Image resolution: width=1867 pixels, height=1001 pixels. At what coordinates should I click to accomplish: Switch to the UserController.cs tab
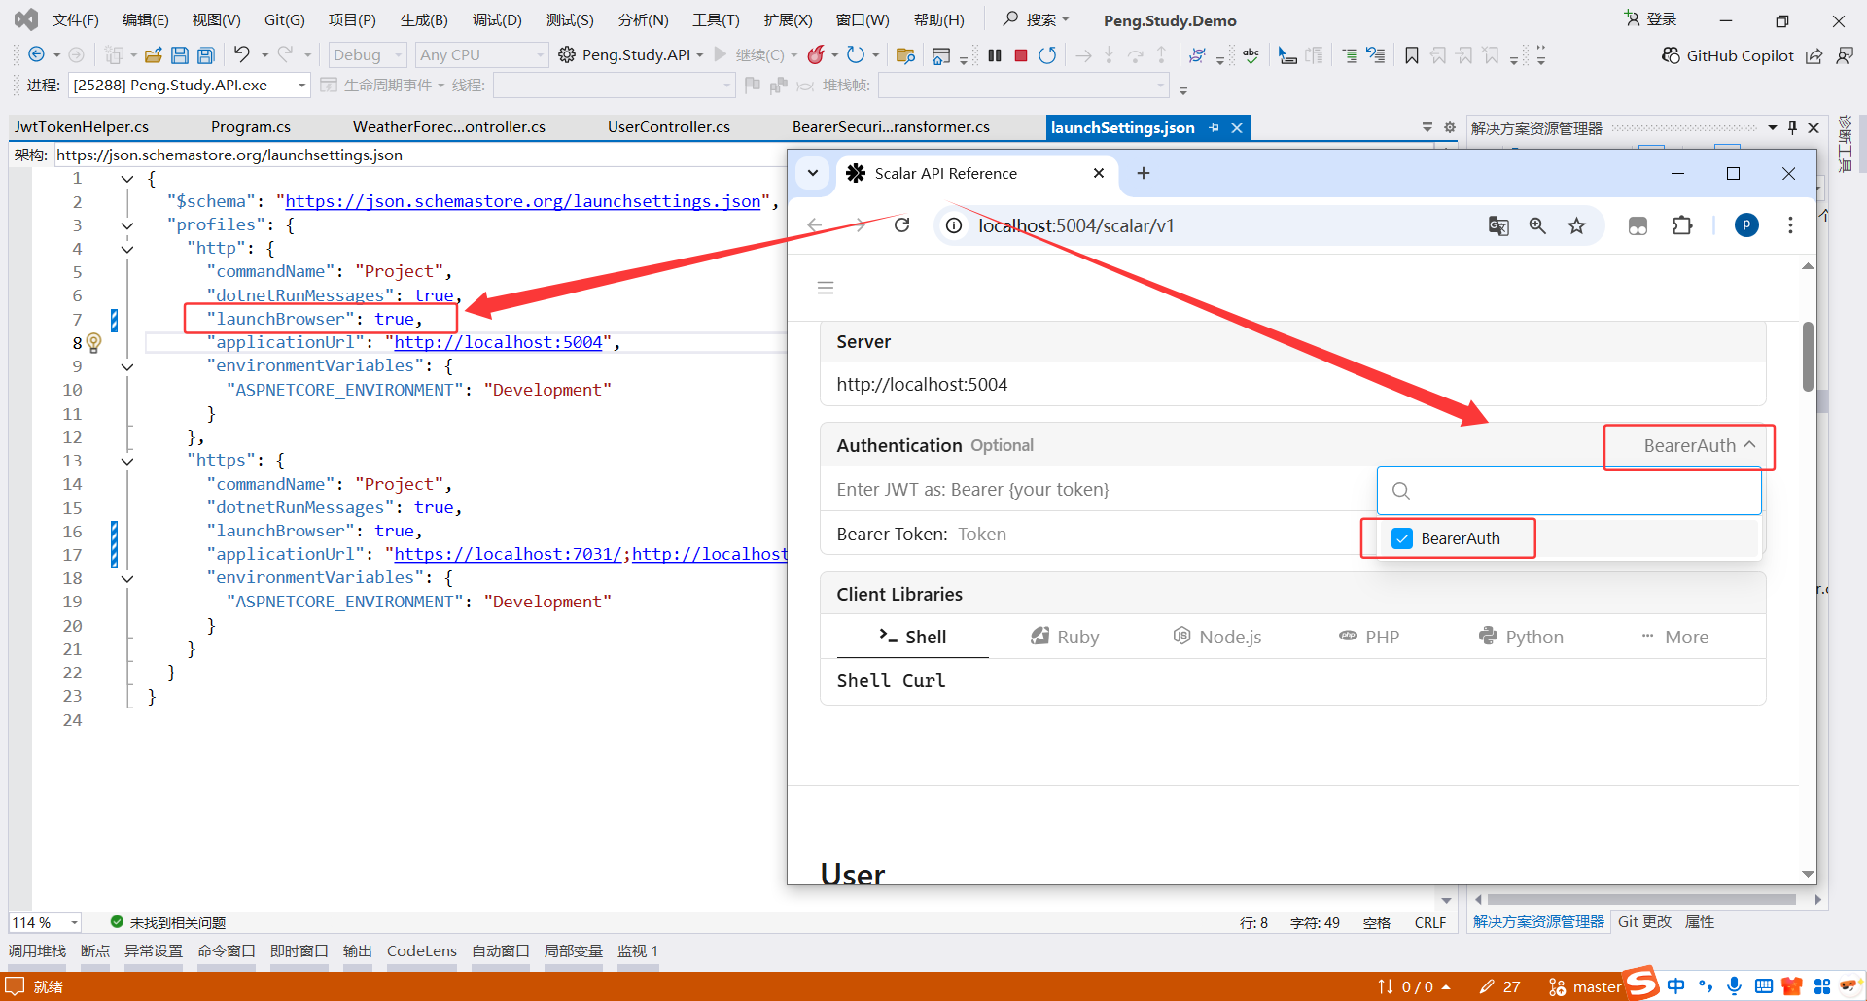tap(669, 127)
